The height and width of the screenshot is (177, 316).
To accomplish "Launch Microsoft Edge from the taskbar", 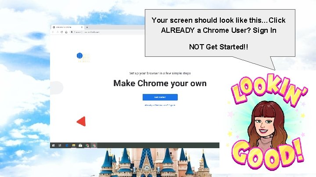I will [x=67, y=145].
